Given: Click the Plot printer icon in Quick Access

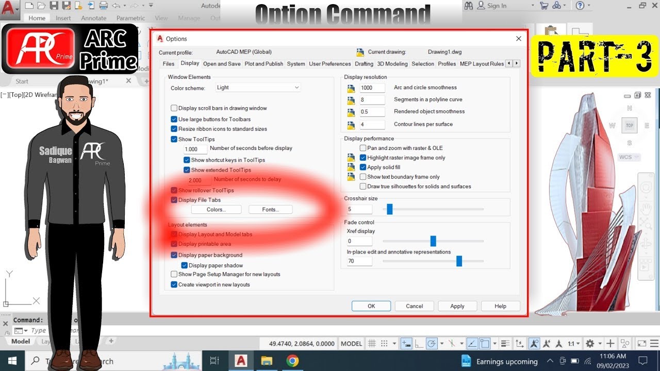Looking at the screenshot, I should (103, 6).
